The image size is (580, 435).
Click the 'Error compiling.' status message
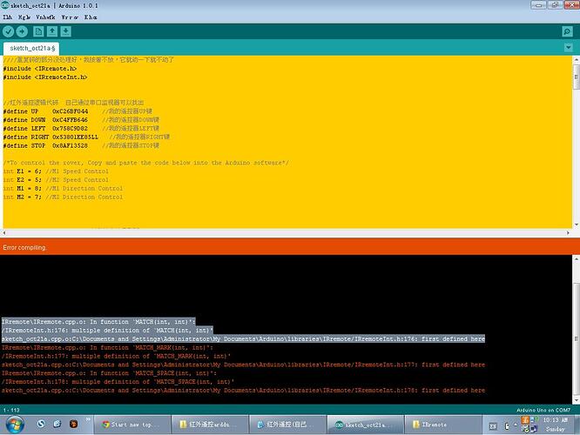(24, 248)
